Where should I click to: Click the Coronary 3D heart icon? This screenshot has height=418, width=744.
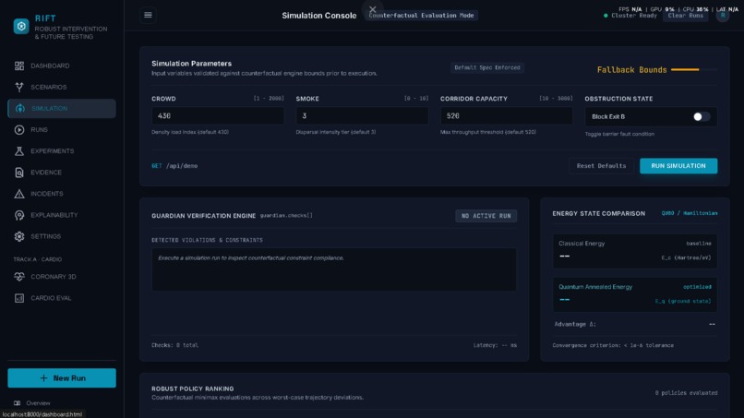pyautogui.click(x=19, y=277)
